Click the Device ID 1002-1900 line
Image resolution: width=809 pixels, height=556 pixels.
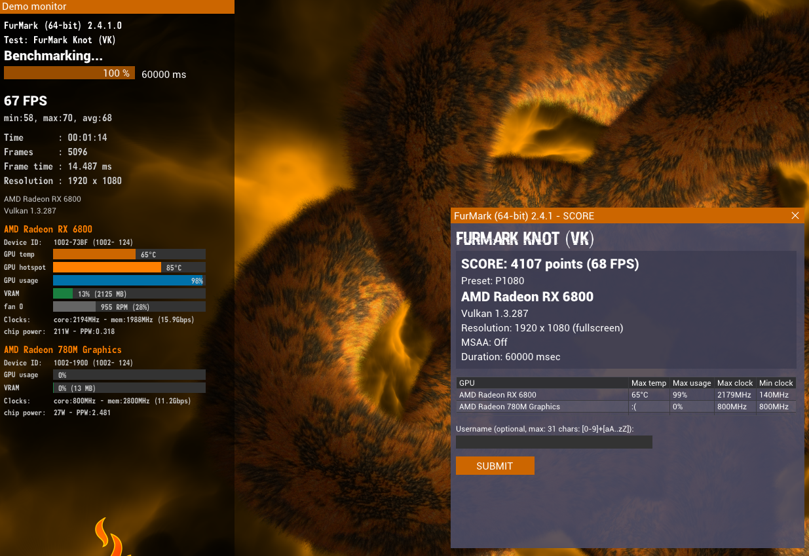(x=68, y=363)
